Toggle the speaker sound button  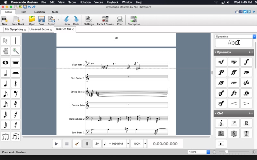point(97,144)
